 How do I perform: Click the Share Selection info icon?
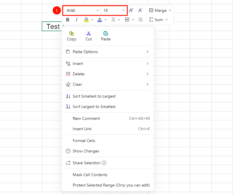click(104, 163)
